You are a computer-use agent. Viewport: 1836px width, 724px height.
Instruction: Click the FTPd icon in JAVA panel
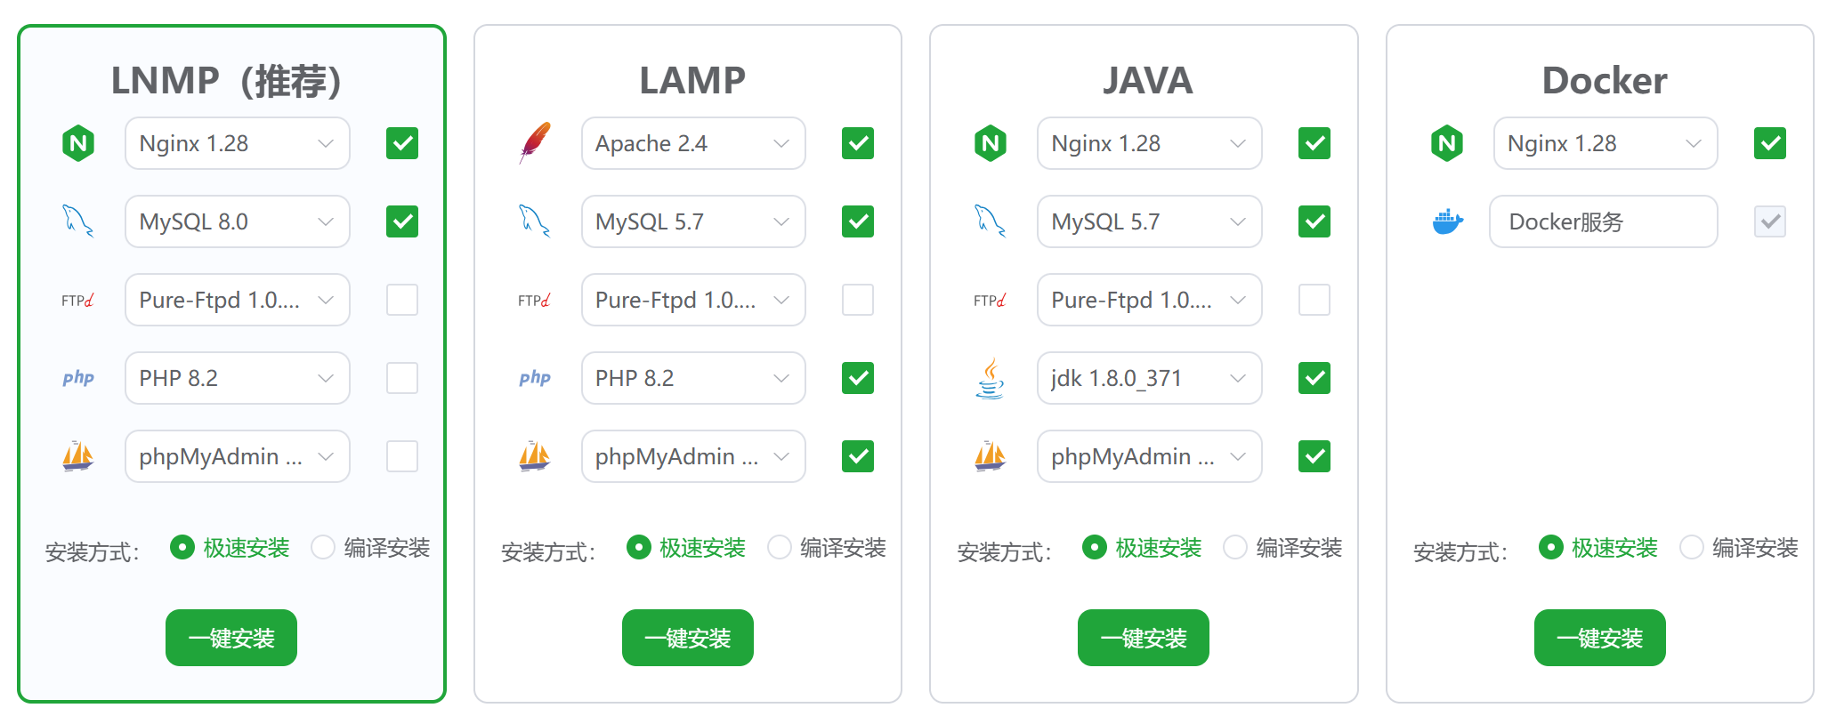[x=990, y=301]
